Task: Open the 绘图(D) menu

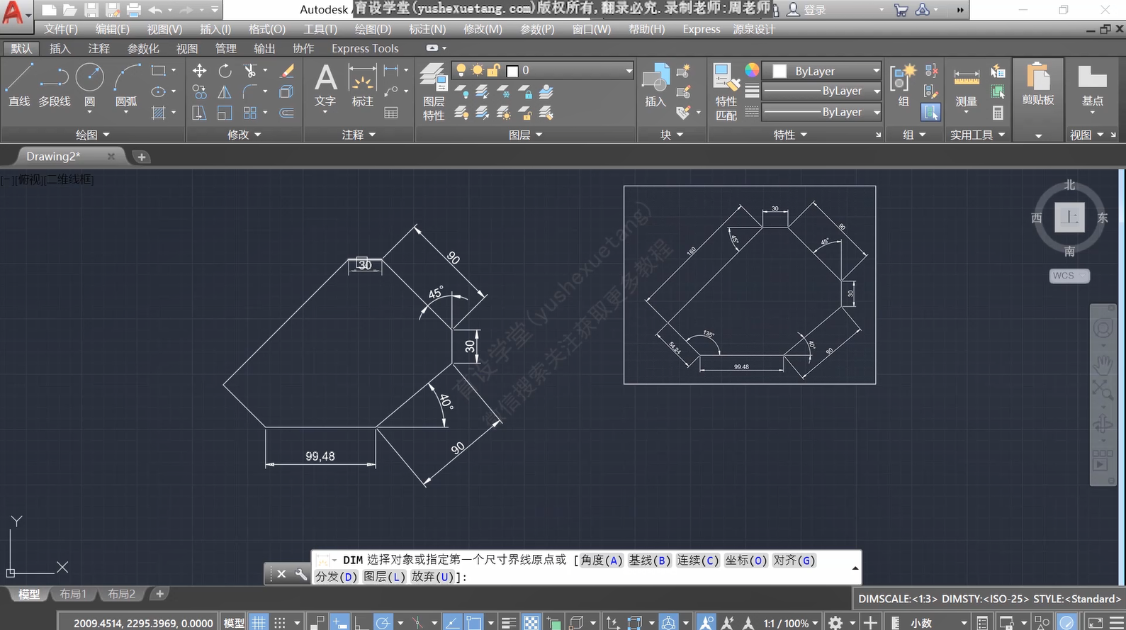Action: (x=373, y=29)
